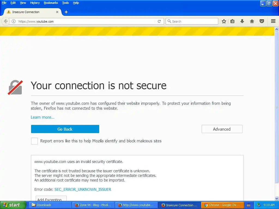
Task: Click the Add Exception button
Action: click(51, 199)
